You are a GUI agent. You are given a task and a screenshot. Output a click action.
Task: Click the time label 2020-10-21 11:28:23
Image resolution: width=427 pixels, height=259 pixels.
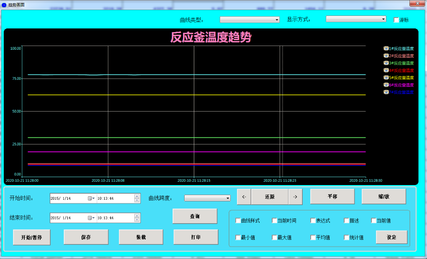click(280, 180)
